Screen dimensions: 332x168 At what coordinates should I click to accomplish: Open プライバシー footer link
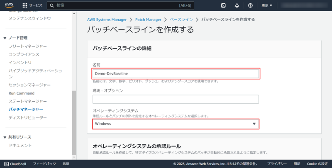277,164
